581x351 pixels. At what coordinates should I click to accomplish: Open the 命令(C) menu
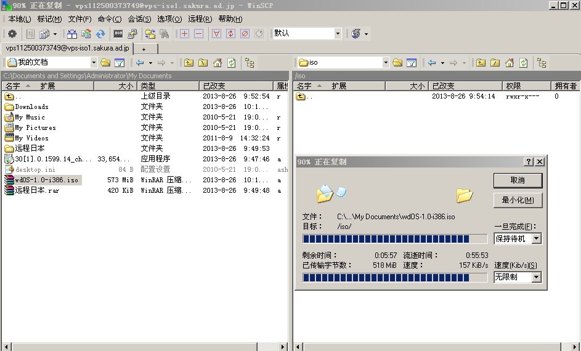pyautogui.click(x=109, y=19)
